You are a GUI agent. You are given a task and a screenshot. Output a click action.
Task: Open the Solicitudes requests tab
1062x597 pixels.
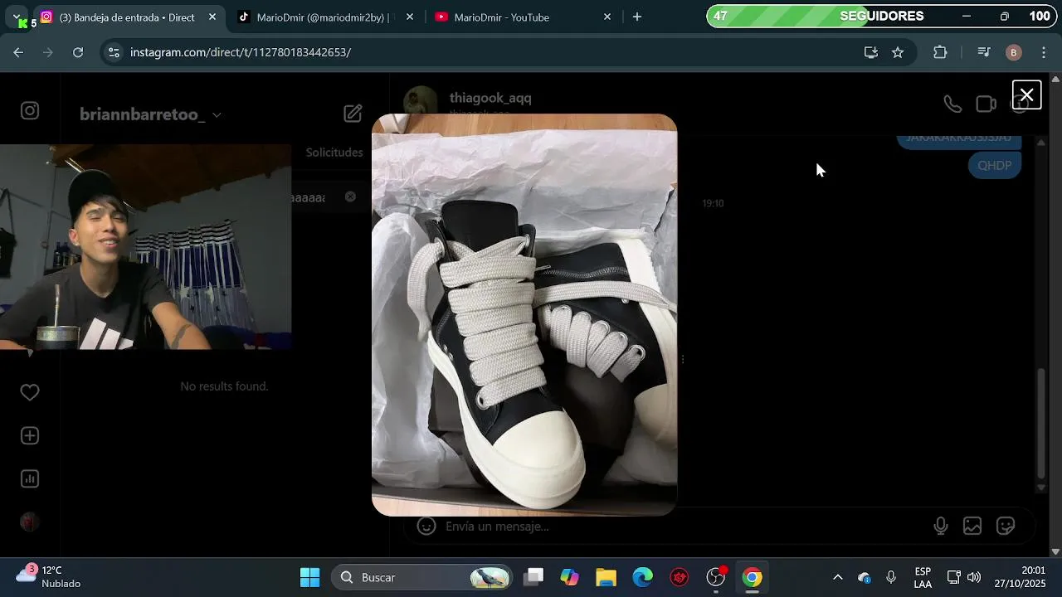pos(334,153)
